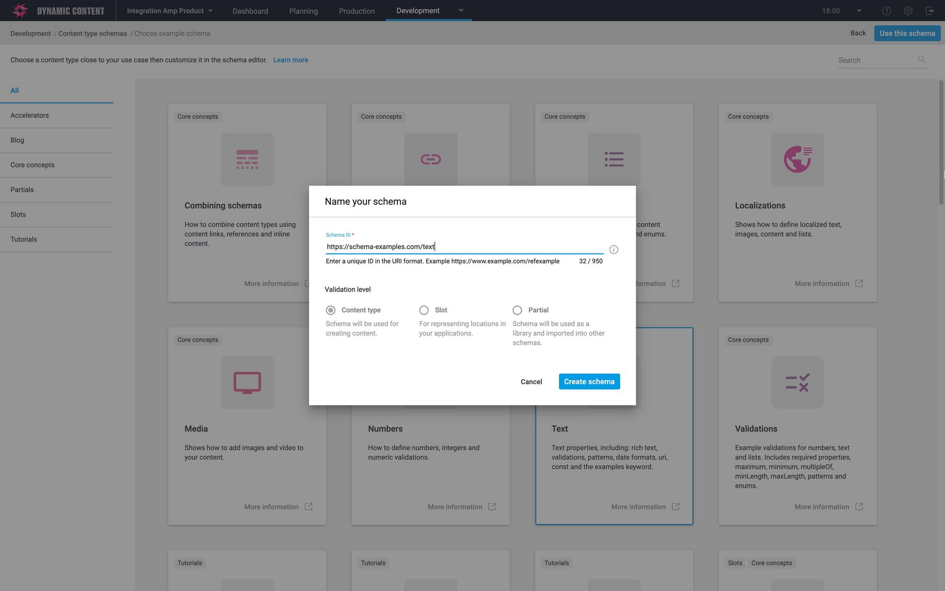Select the Content type radio button
Image resolution: width=945 pixels, height=591 pixels.
[x=330, y=310]
